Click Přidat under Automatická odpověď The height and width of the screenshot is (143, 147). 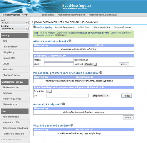[x=128, y=118]
